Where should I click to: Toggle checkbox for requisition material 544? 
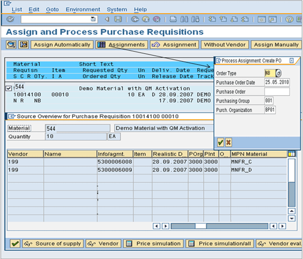click(9, 89)
